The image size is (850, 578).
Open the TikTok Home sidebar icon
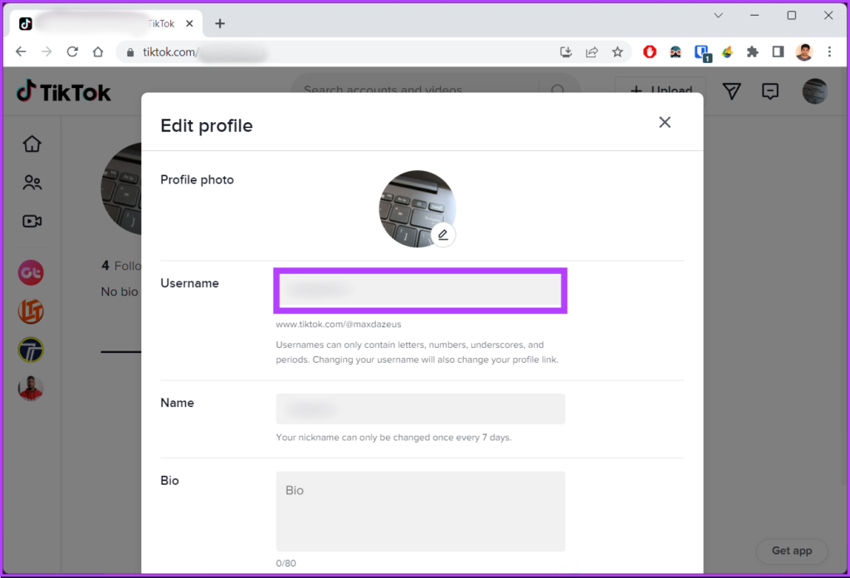point(32,144)
